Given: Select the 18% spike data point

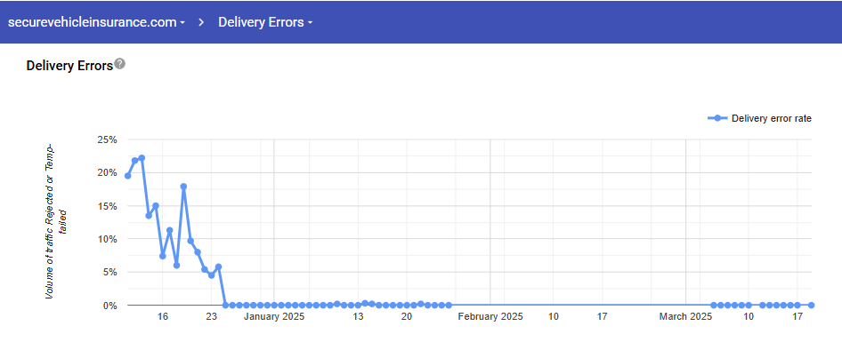Looking at the screenshot, I should click(x=183, y=187).
